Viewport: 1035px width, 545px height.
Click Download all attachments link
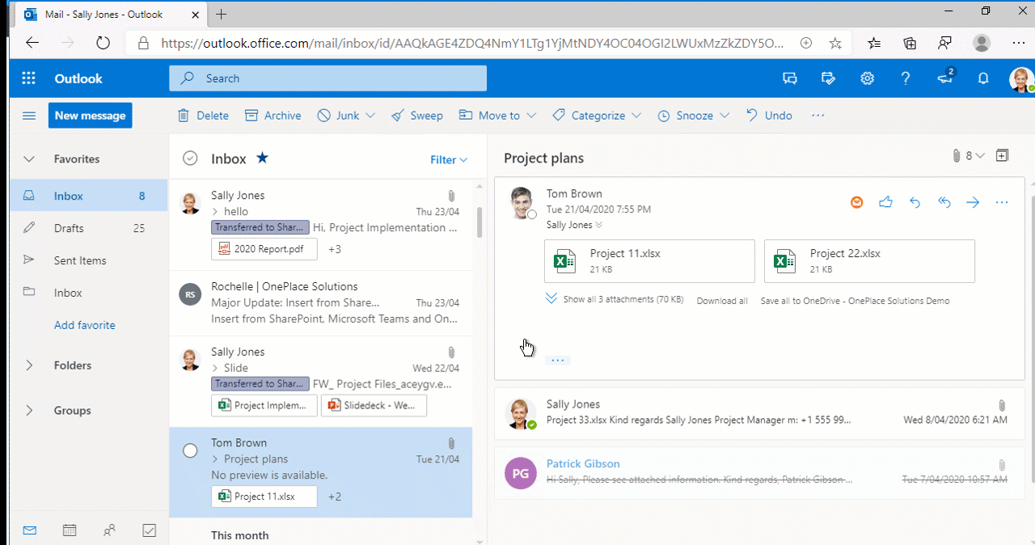(722, 301)
